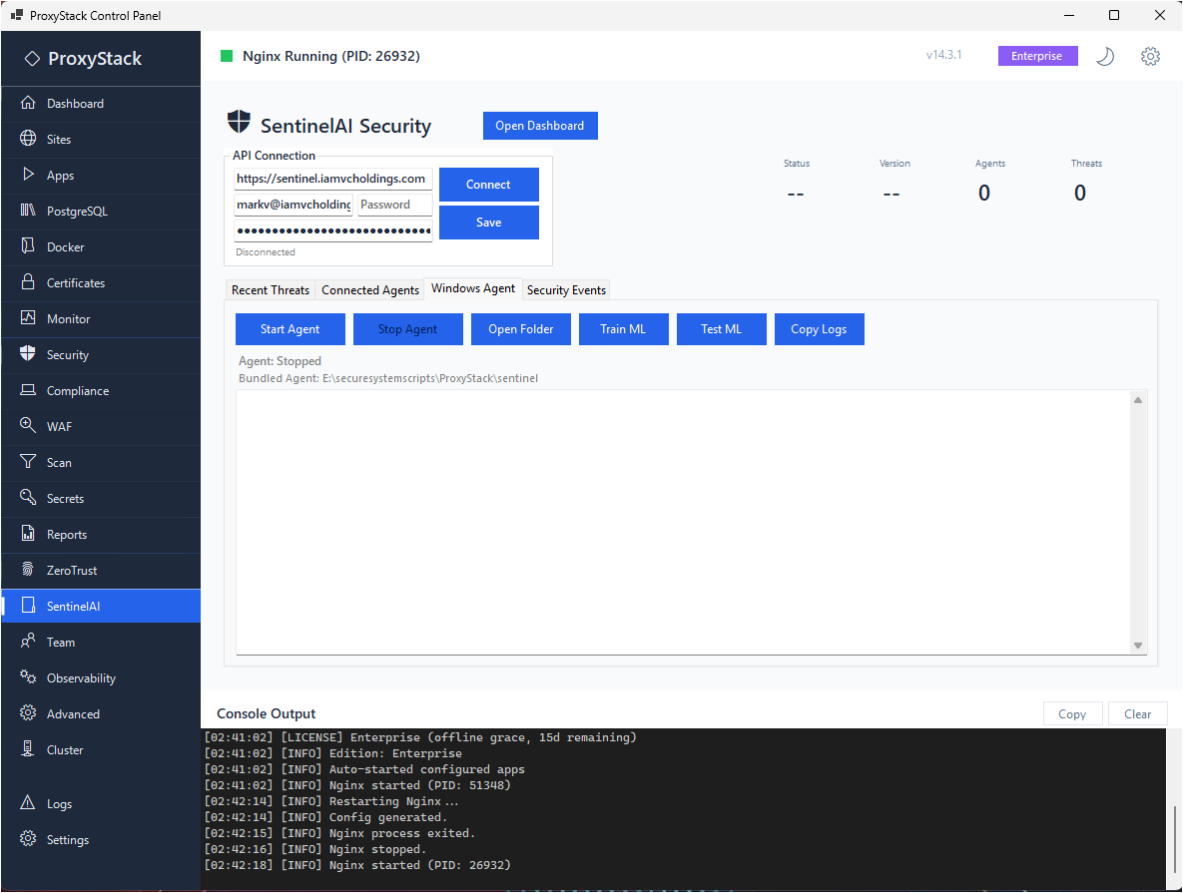Click the v14.3.1 version label
The image size is (1183, 893).
943,55
